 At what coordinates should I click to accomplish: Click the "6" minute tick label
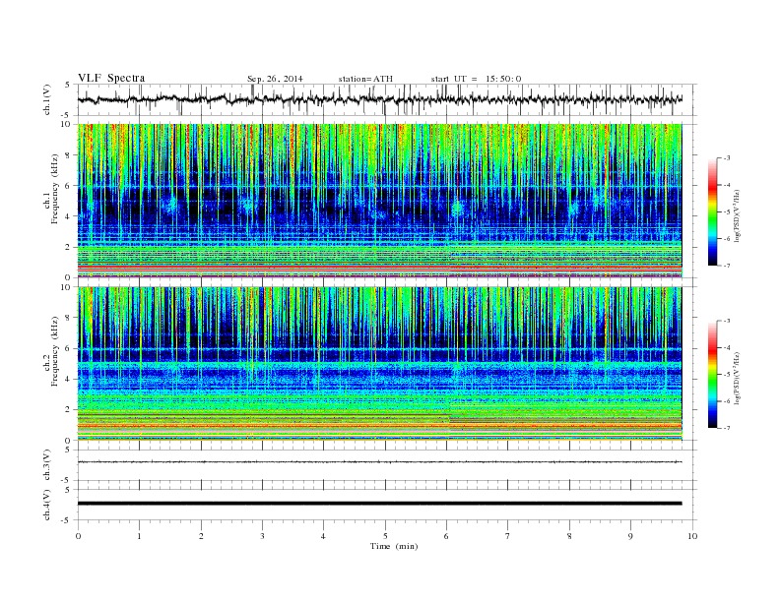pos(446,536)
